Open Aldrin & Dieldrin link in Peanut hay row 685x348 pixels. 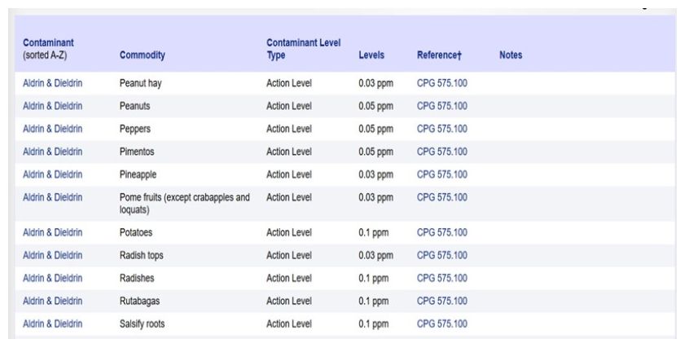pos(52,83)
